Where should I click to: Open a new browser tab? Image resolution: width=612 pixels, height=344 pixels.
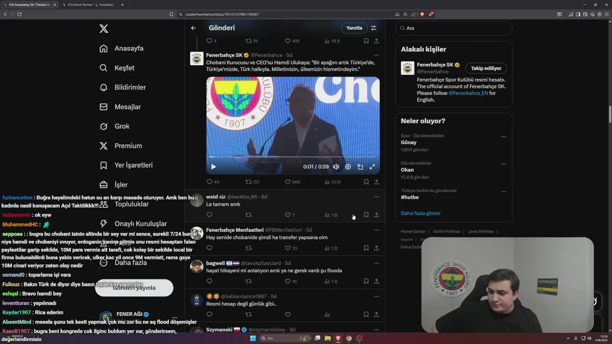122,5
